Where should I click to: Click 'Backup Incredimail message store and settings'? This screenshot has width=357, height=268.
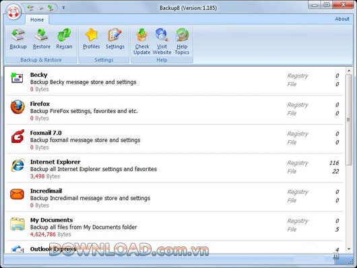tap(90, 198)
